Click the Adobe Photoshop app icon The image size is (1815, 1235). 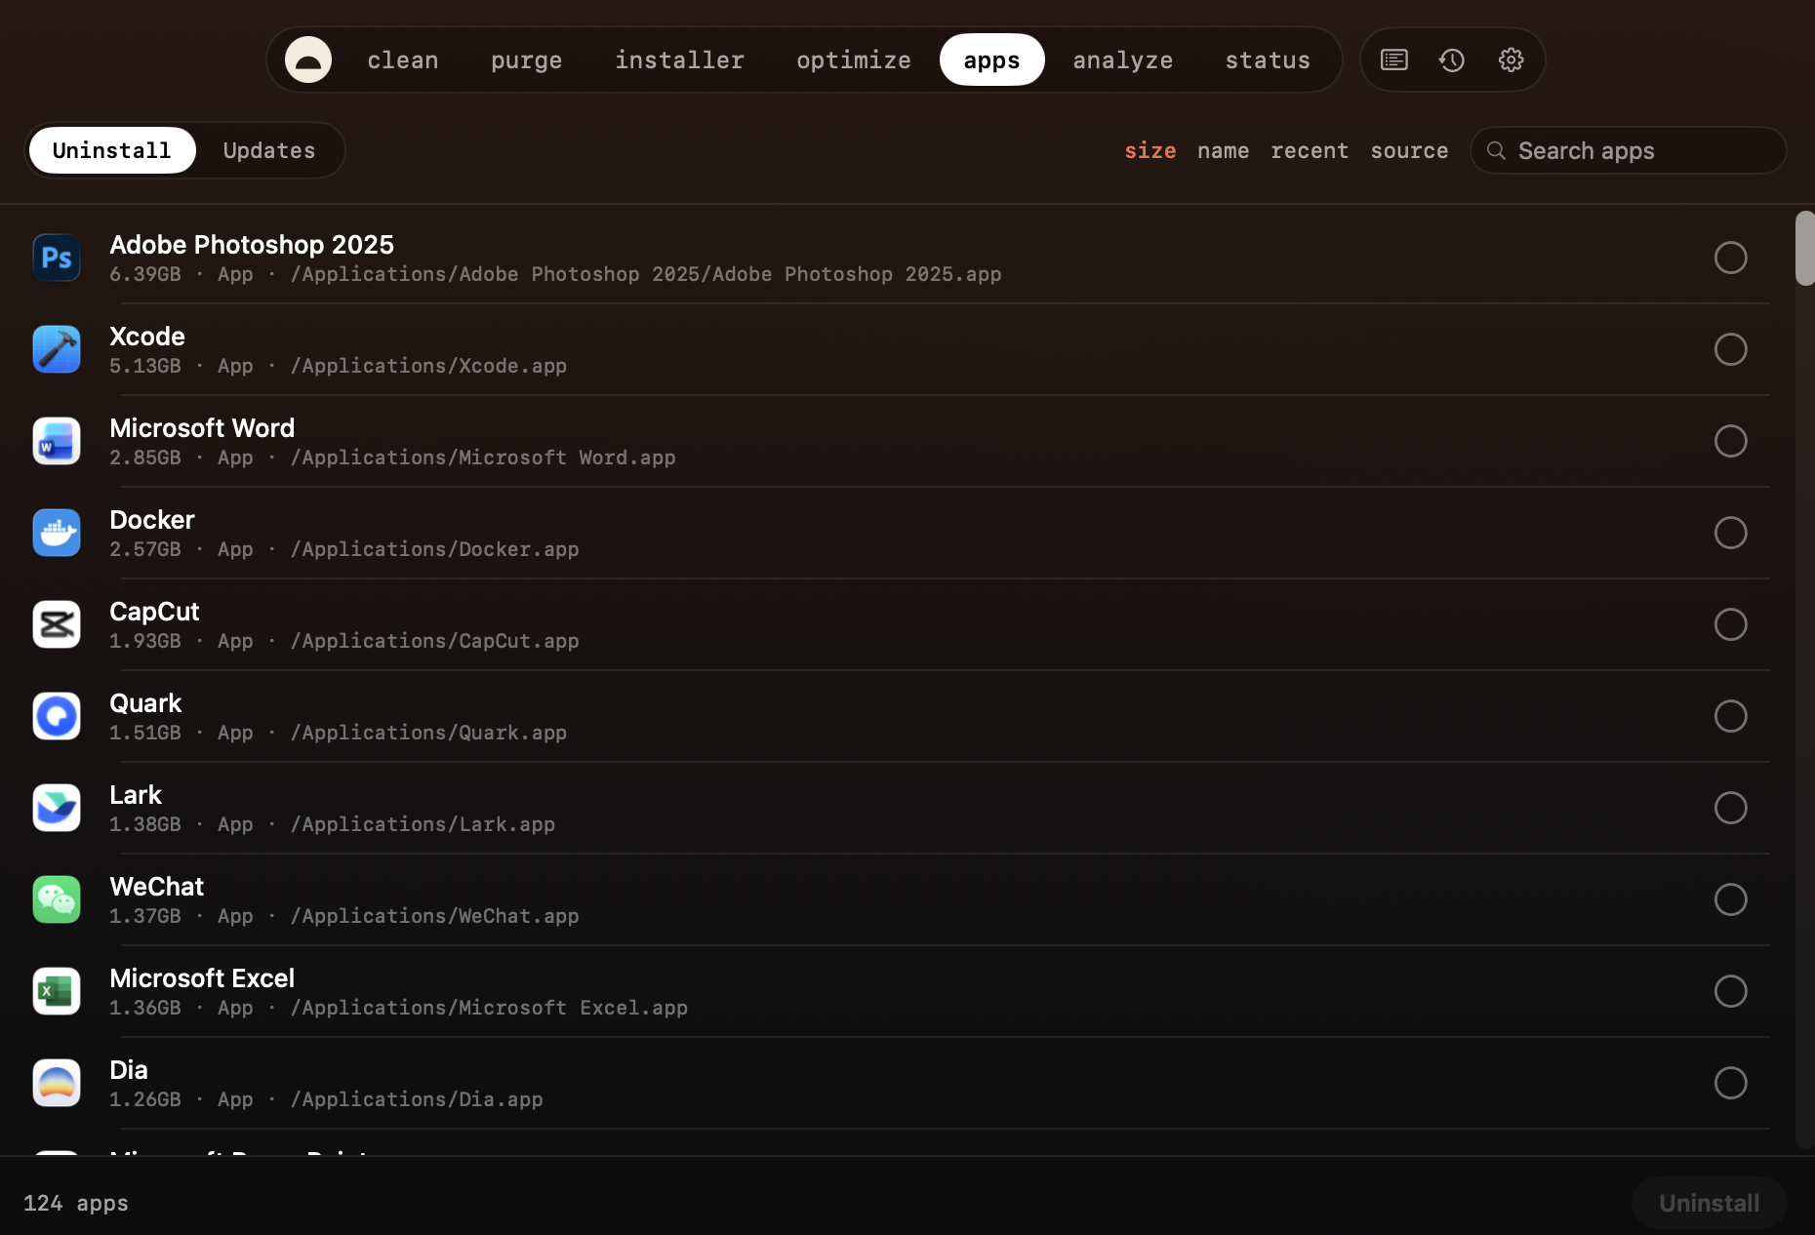[57, 258]
